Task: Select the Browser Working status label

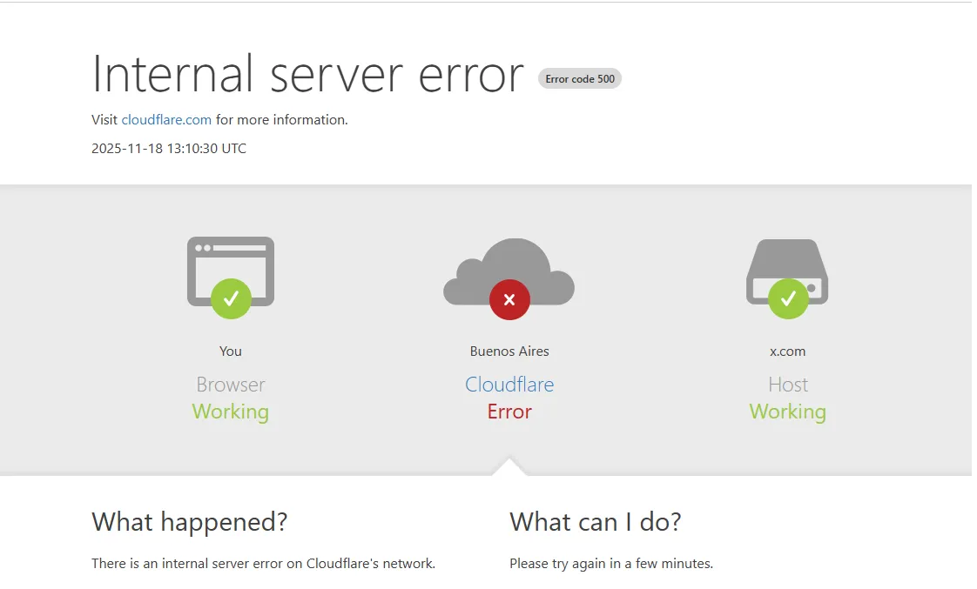Action: (230, 412)
